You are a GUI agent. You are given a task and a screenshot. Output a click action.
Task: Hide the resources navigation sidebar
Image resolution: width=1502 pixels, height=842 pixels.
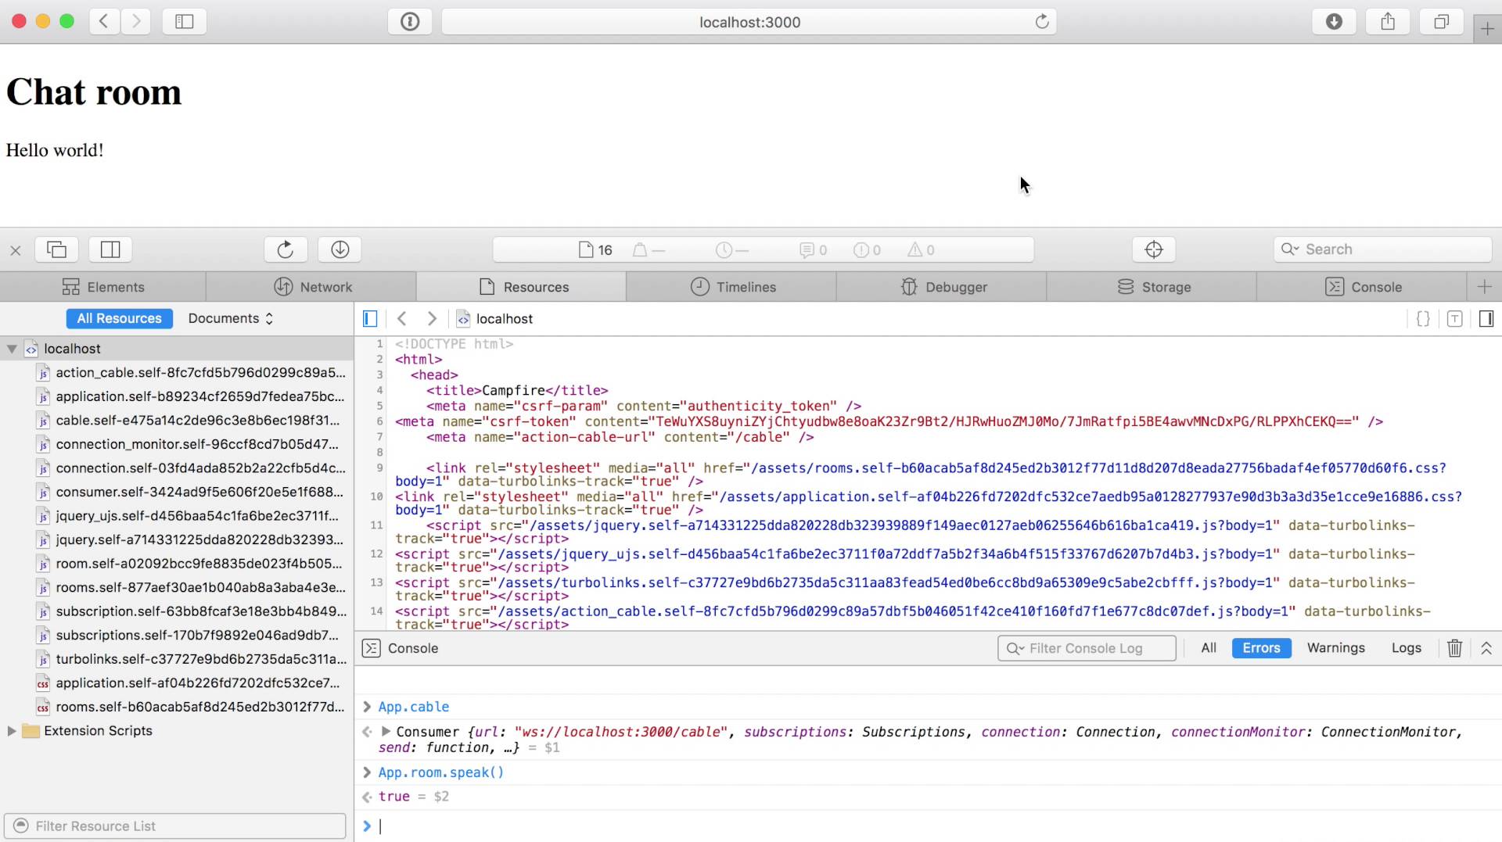(370, 319)
